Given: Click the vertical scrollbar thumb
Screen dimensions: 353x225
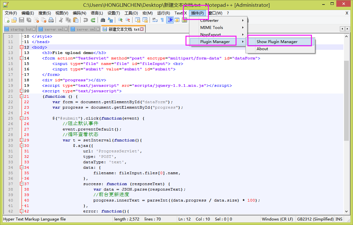Looking at the screenshot, I should (346, 101).
